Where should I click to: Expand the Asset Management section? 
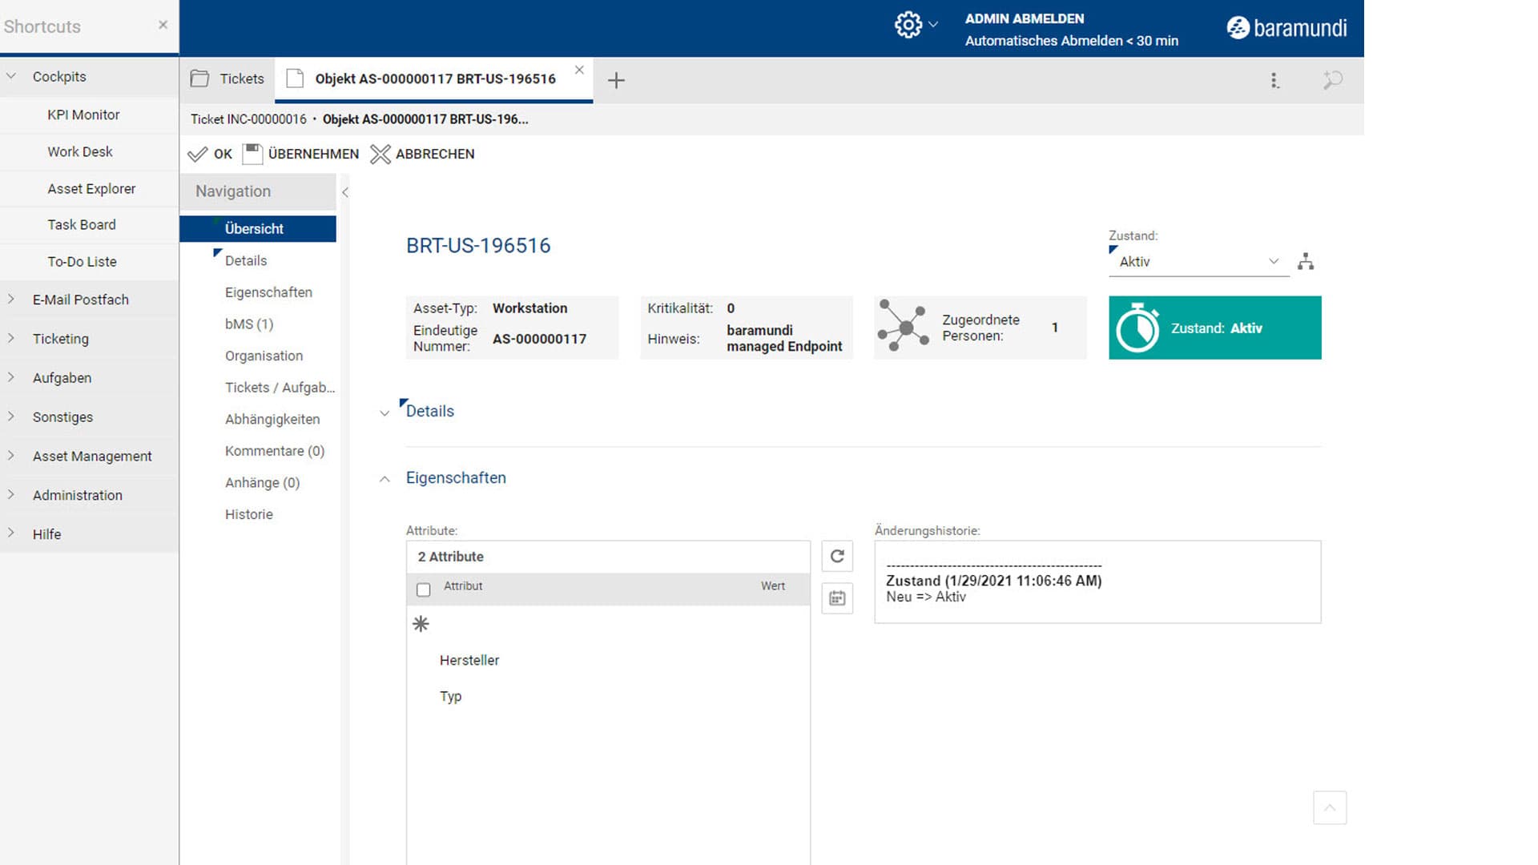[x=11, y=456]
